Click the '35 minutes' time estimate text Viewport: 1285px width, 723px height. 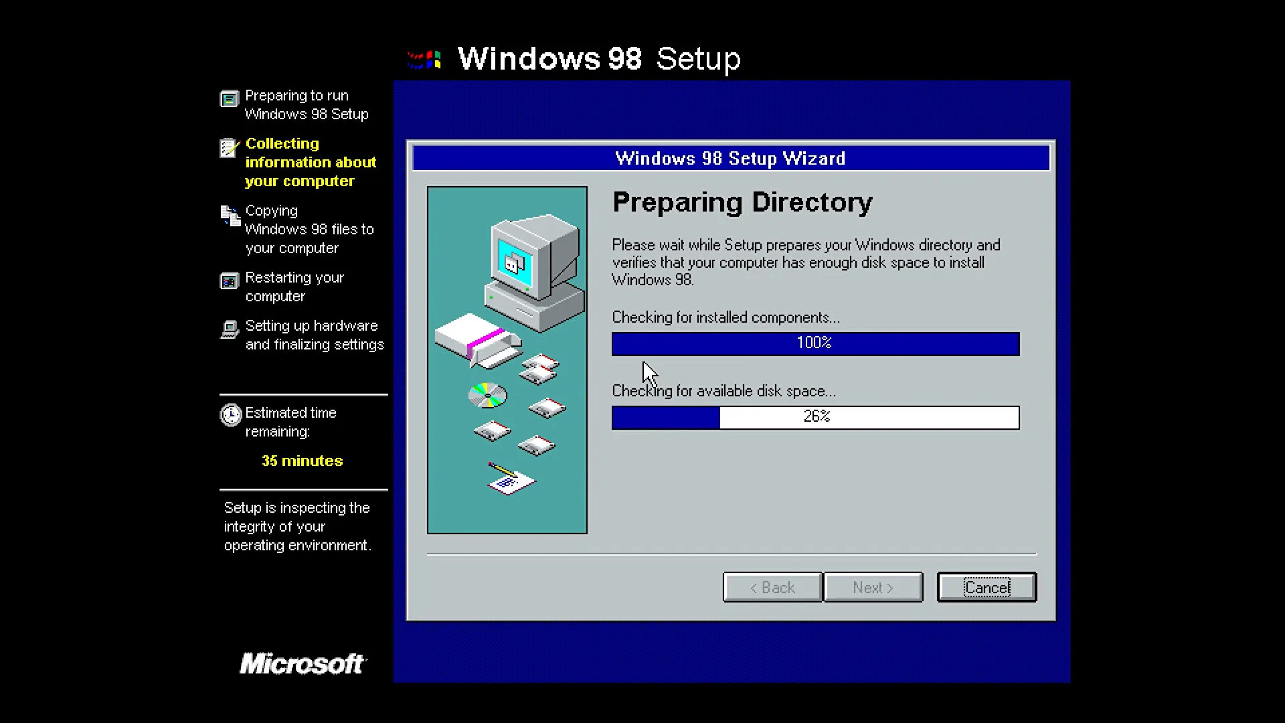tap(302, 461)
